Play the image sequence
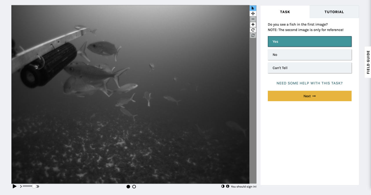 pos(14,186)
